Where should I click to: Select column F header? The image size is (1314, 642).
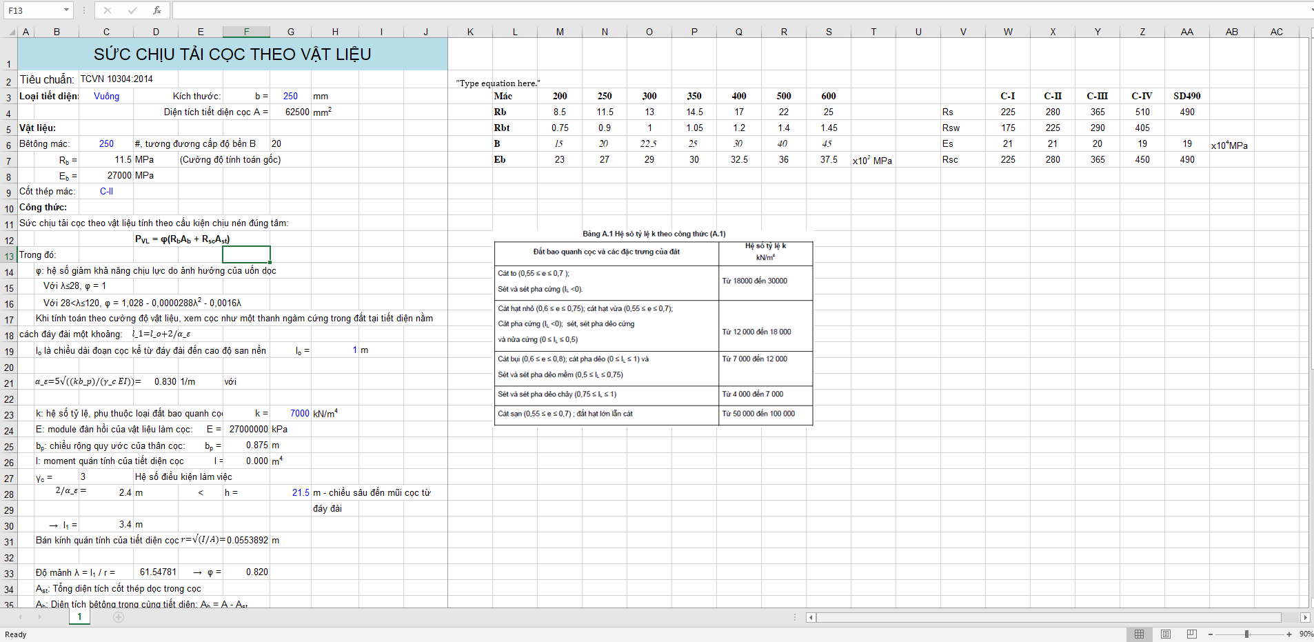pos(246,32)
